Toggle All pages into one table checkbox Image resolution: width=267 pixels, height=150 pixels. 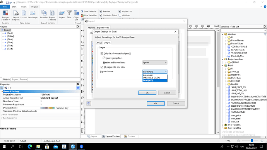pyautogui.click(x=102, y=67)
